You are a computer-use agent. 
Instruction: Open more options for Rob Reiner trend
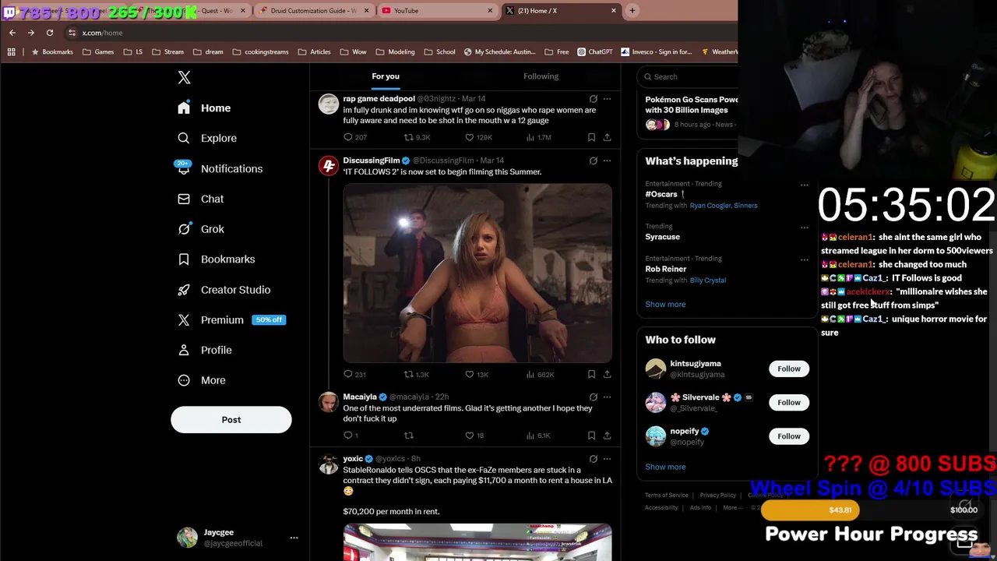[x=804, y=259]
